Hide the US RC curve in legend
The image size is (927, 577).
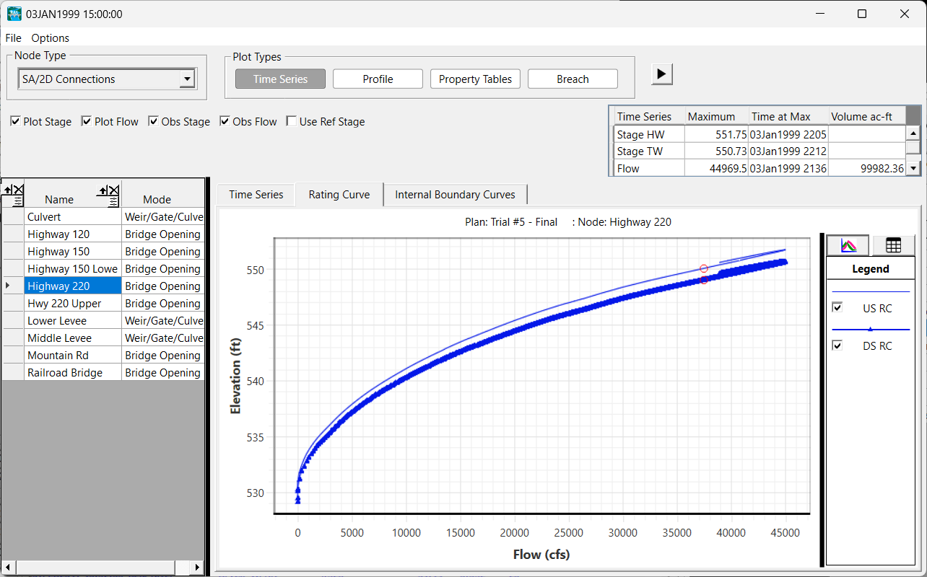tap(837, 308)
